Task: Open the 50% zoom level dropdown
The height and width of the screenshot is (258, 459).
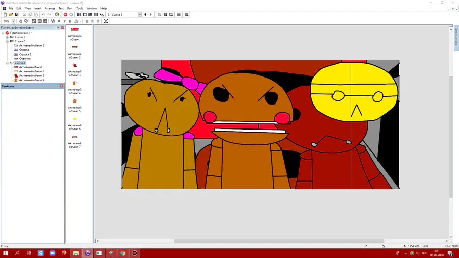Action: pyautogui.click(x=13, y=21)
